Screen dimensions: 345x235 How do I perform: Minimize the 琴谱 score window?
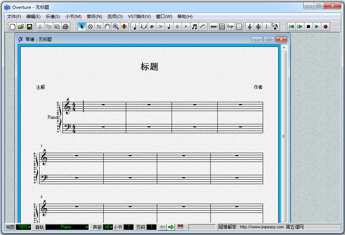tap(257, 39)
